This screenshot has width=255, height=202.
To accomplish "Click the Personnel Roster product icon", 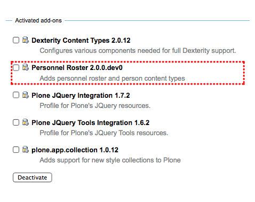I will coord(26,67).
